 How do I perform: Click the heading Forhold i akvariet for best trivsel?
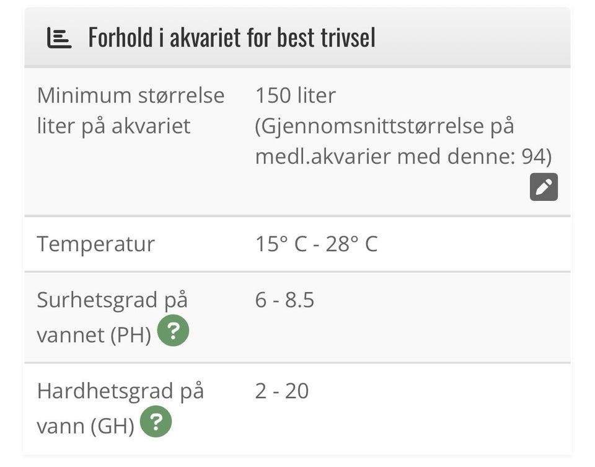(x=232, y=38)
